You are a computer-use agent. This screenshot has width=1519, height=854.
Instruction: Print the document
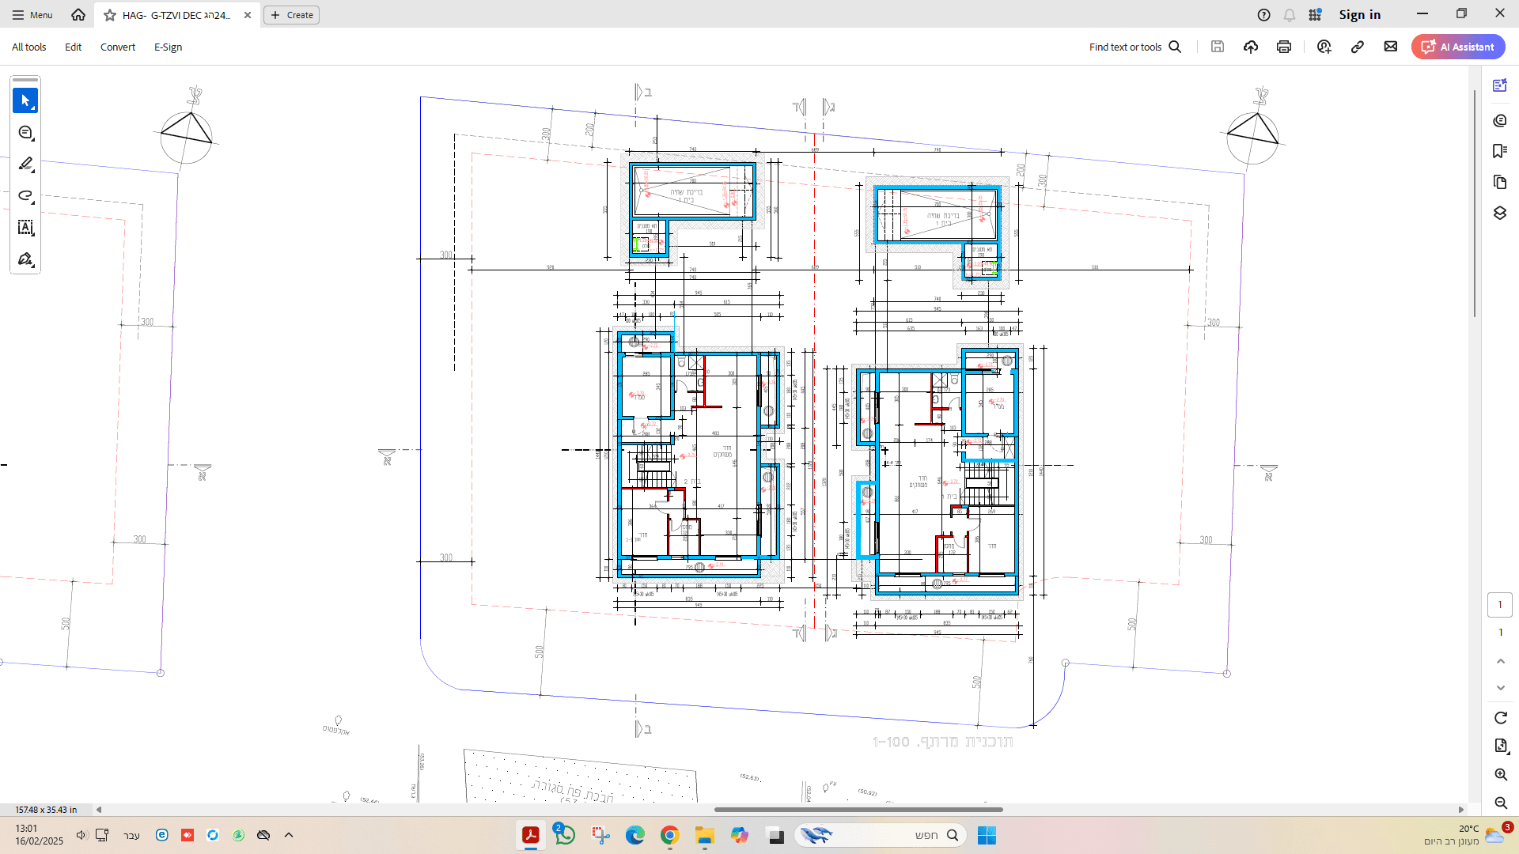(1284, 47)
